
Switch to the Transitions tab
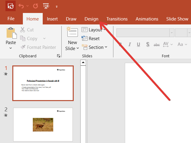coord(117,19)
